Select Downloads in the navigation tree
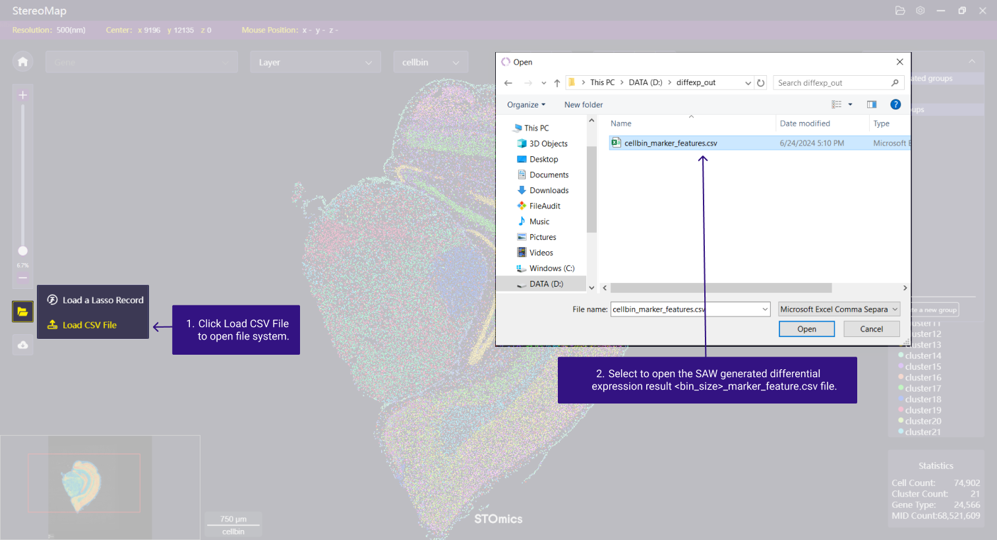This screenshot has width=997, height=540. (x=549, y=191)
